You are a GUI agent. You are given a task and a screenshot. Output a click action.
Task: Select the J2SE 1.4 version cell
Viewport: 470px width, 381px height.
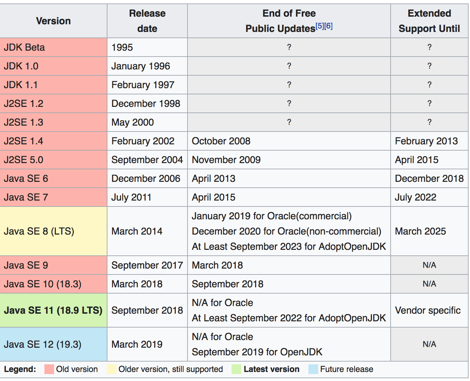[x=53, y=141]
